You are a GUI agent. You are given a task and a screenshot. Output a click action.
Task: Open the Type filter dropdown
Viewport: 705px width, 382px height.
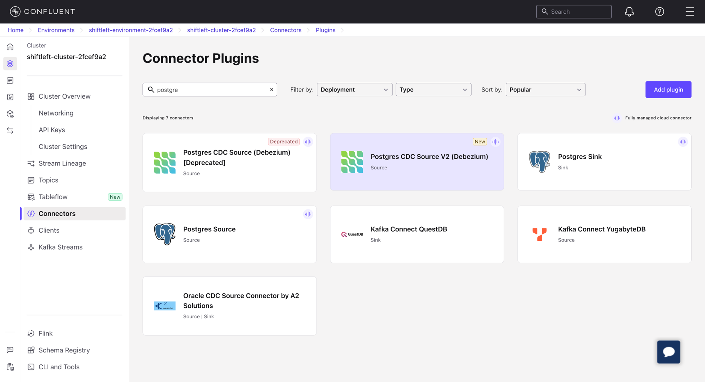[433, 89]
